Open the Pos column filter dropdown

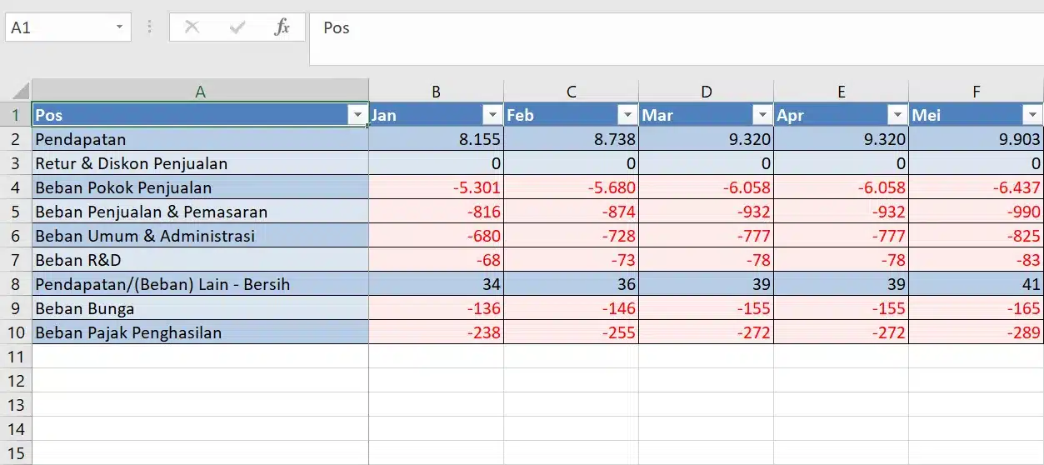[357, 115]
